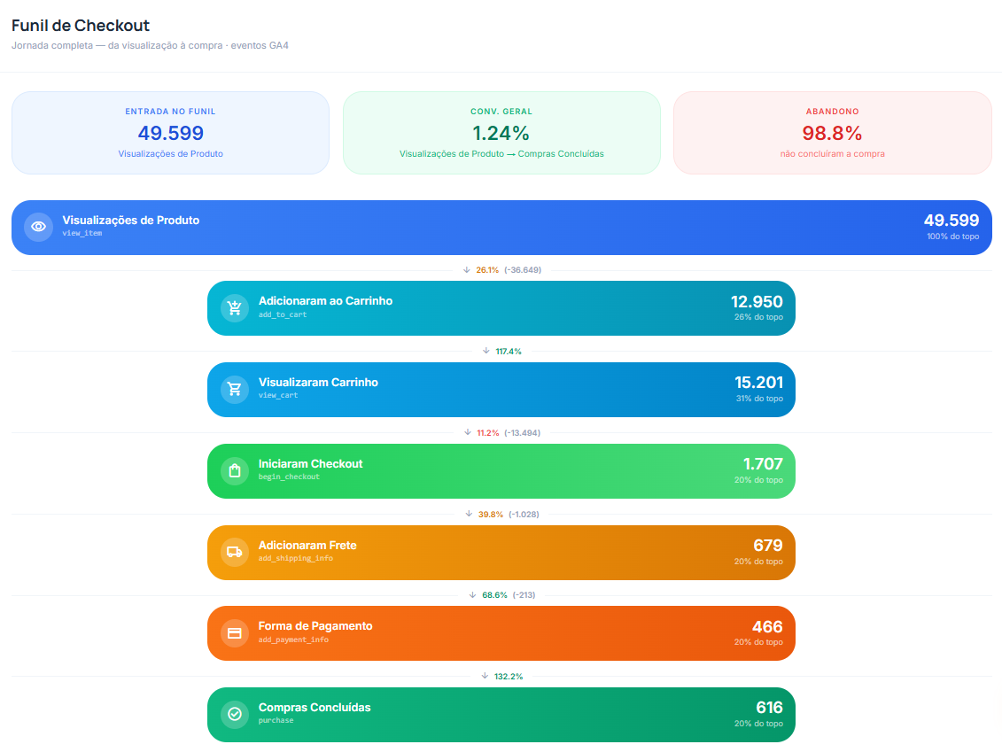Click the down arrow beside 117.4%
Screen dimensions: 1002x752
point(485,351)
